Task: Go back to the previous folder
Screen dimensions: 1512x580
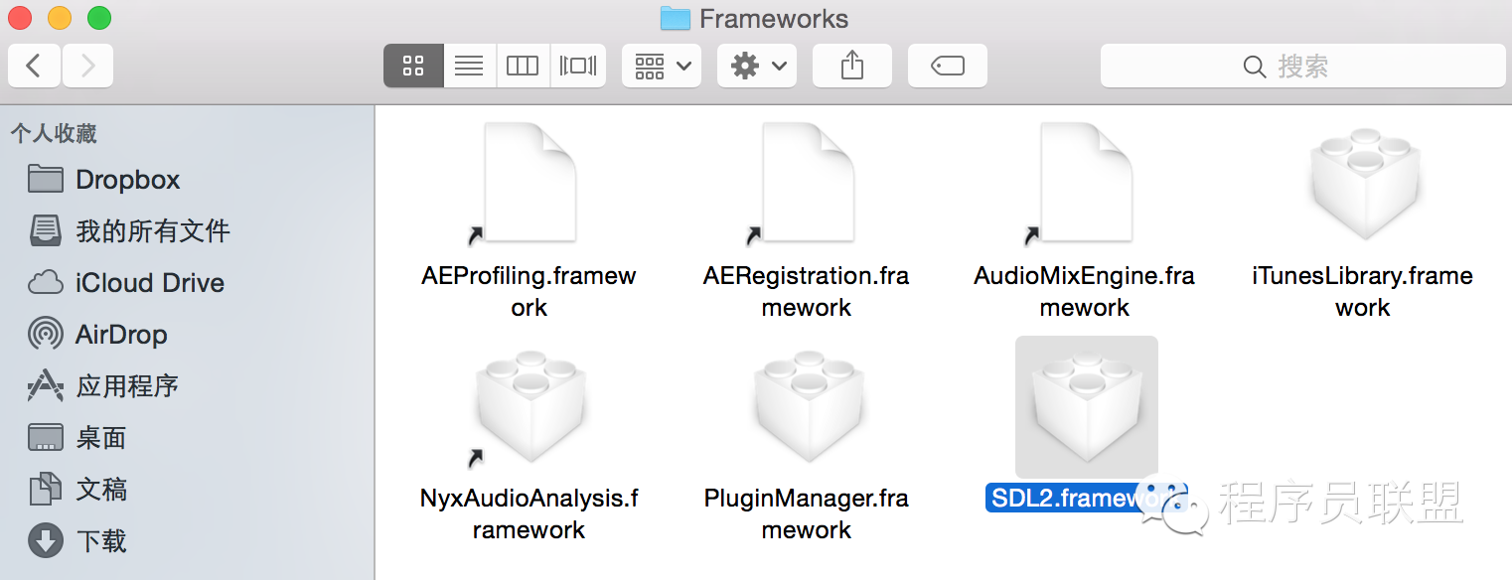Action: coord(35,66)
